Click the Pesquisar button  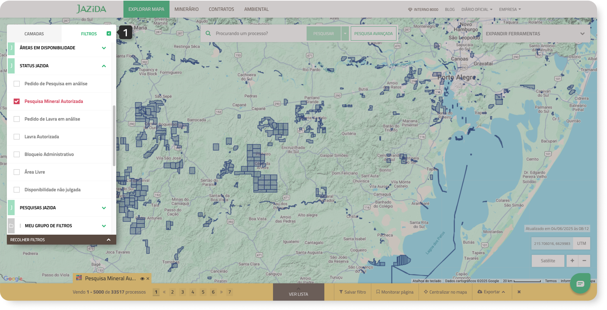(323, 33)
